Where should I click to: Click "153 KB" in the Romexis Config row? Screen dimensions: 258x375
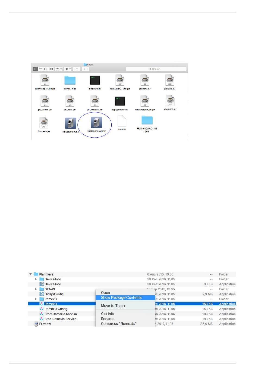point(207,309)
